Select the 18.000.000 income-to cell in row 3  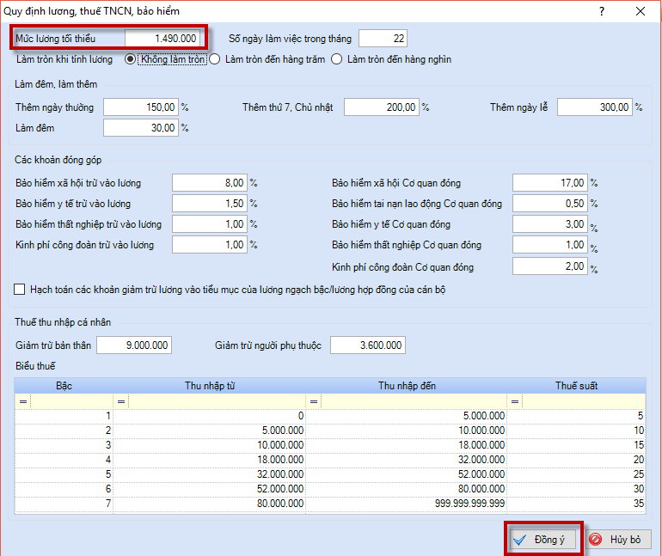pyautogui.click(x=406, y=445)
